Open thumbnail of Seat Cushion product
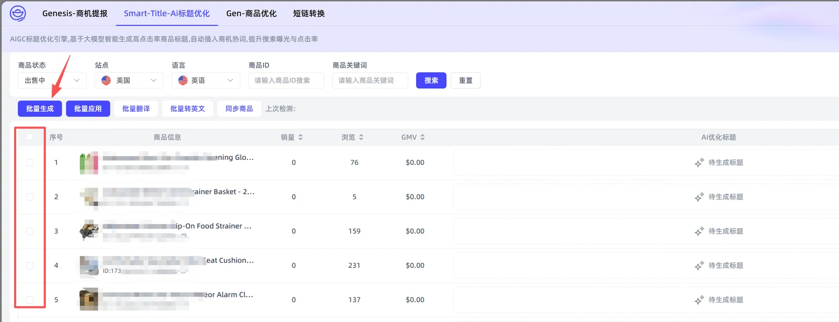Image resolution: width=839 pixels, height=322 pixels. [x=89, y=266]
